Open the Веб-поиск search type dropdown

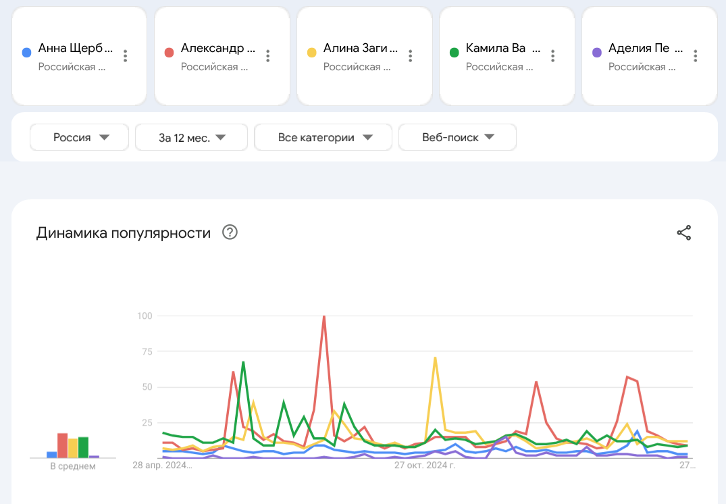coord(458,137)
